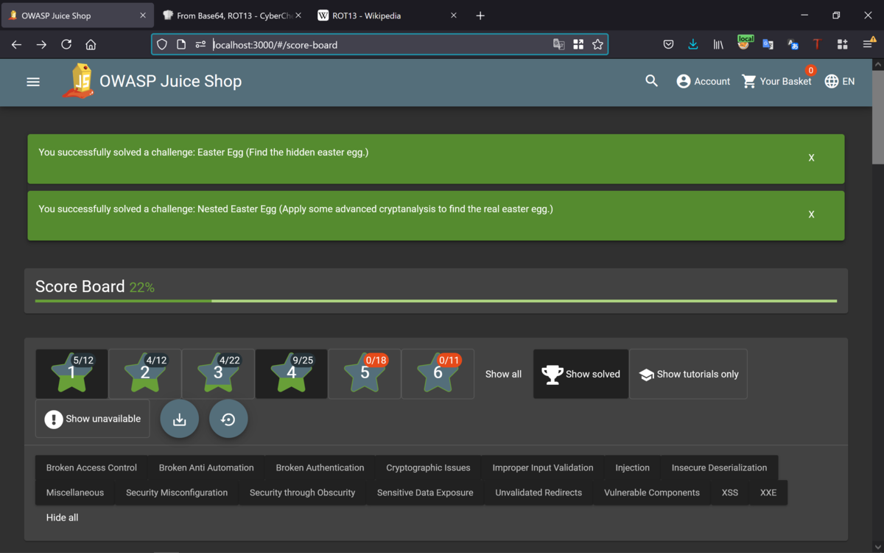This screenshot has height=553, width=884.
Task: Click the tracking protection shield icon
Action: [x=162, y=44]
